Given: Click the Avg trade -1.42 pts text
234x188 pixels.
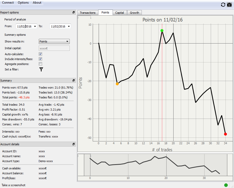Looking at the screenshot, I should click(51, 105).
